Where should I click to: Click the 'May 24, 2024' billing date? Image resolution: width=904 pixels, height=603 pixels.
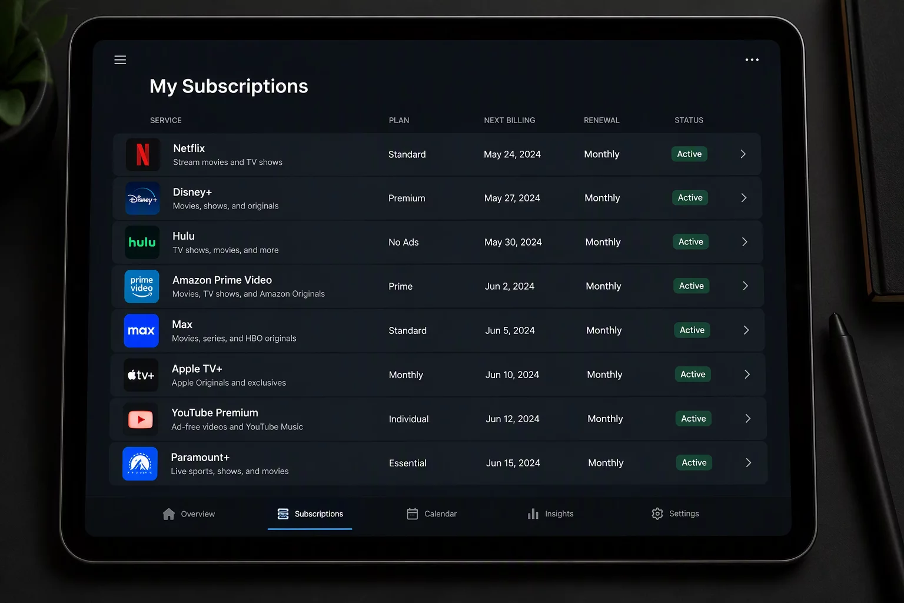click(512, 154)
